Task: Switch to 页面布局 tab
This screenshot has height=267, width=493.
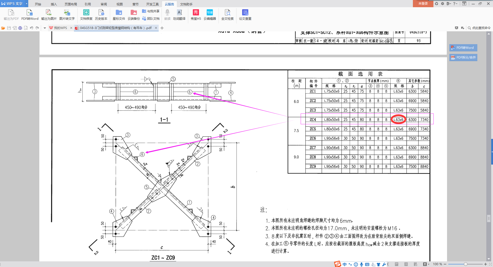Action: [71, 4]
